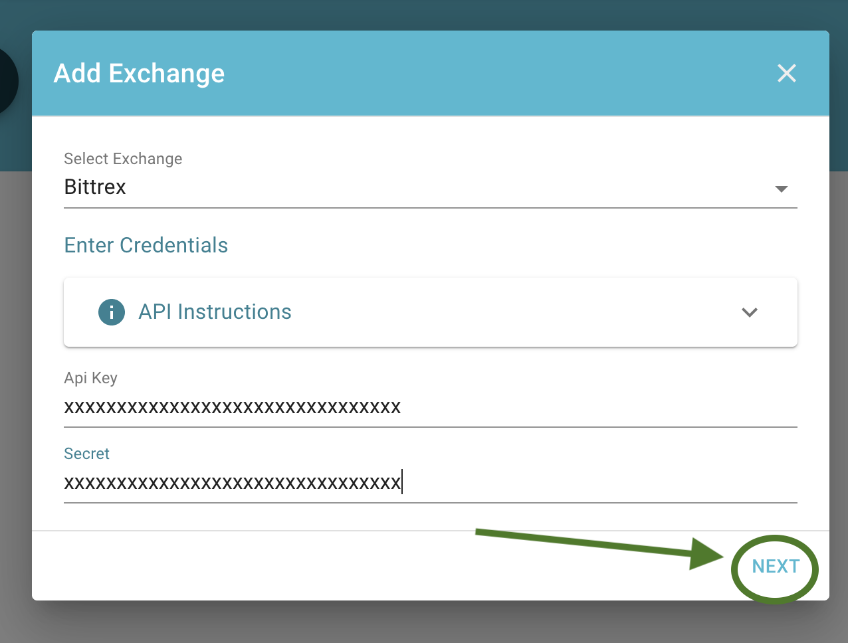848x643 pixels.
Task: Select the Bittrex exchange value
Action: click(x=95, y=187)
